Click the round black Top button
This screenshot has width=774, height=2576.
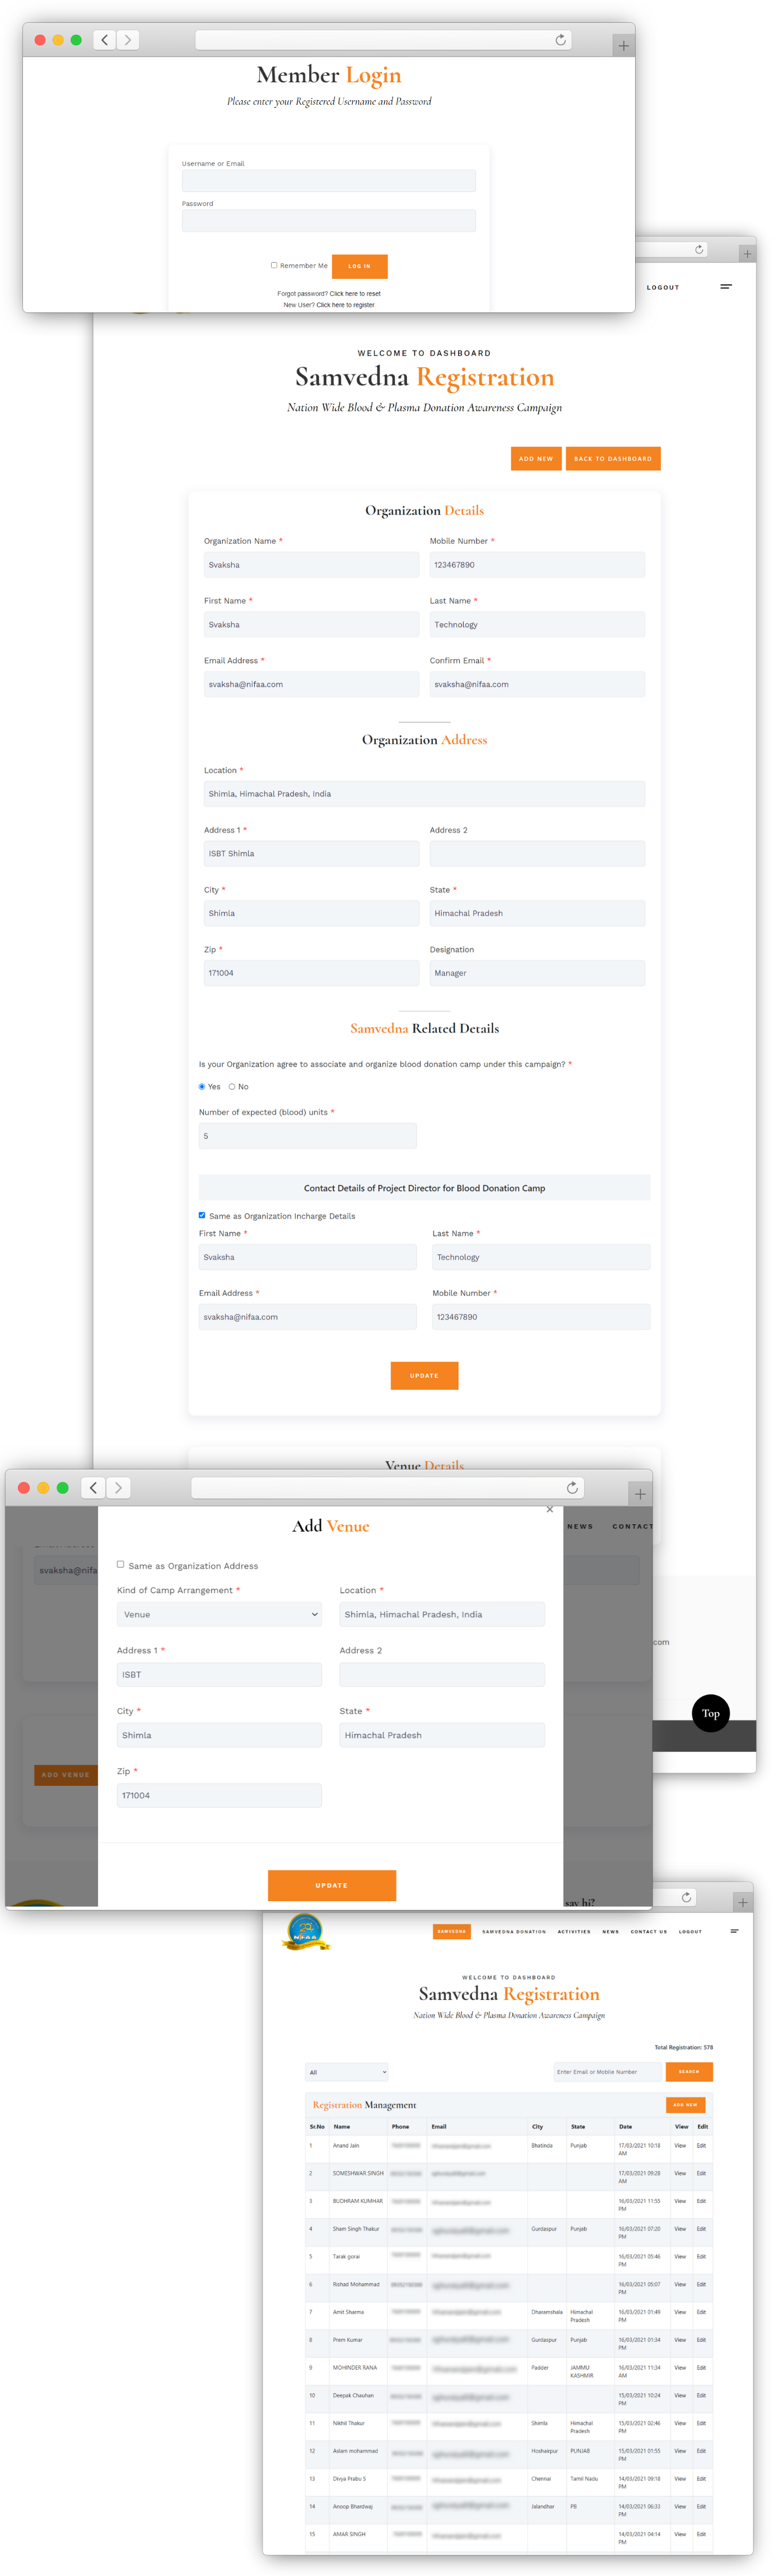tap(710, 1713)
